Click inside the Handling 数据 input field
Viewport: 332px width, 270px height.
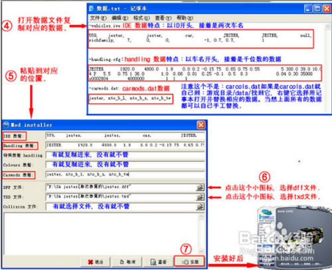click(125, 146)
